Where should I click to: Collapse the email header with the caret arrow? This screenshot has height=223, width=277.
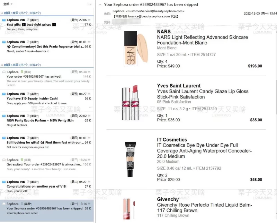point(100,5)
